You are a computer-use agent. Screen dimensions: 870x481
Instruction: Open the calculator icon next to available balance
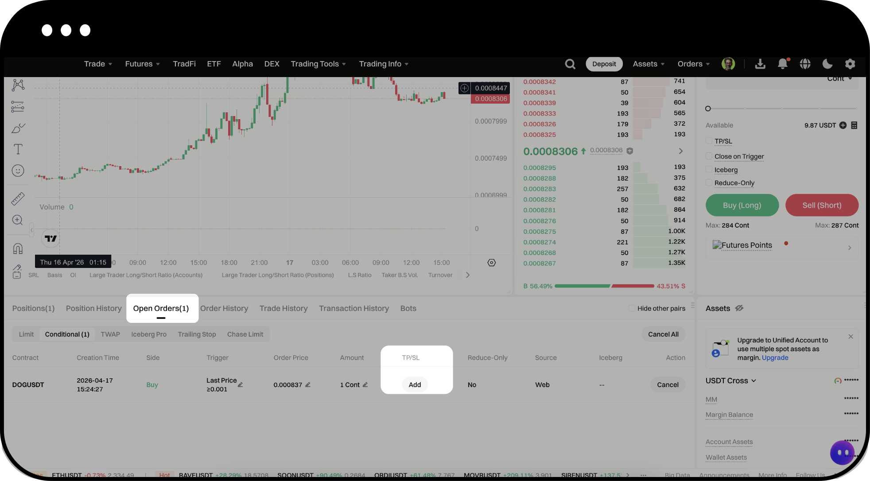click(854, 125)
